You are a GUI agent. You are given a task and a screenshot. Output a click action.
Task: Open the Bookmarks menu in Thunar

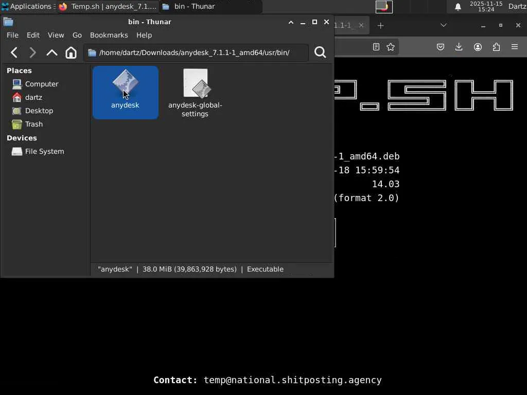pos(109,35)
